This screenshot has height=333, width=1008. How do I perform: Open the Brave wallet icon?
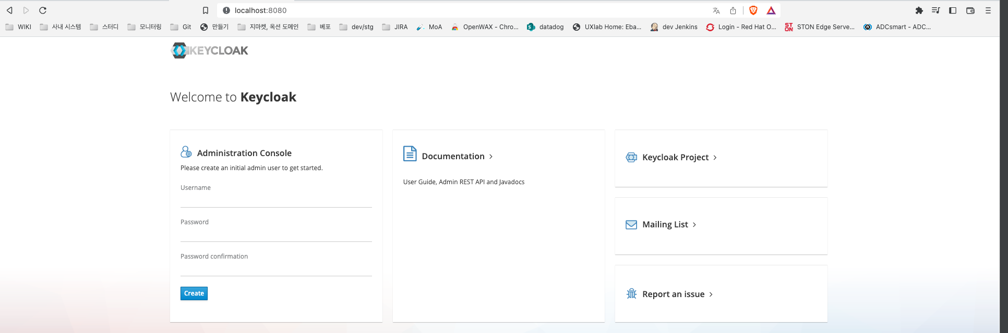click(x=970, y=10)
